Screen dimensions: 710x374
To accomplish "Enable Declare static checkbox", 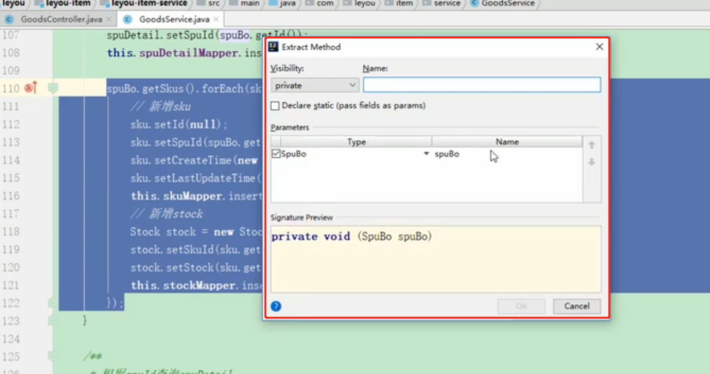I will (275, 106).
